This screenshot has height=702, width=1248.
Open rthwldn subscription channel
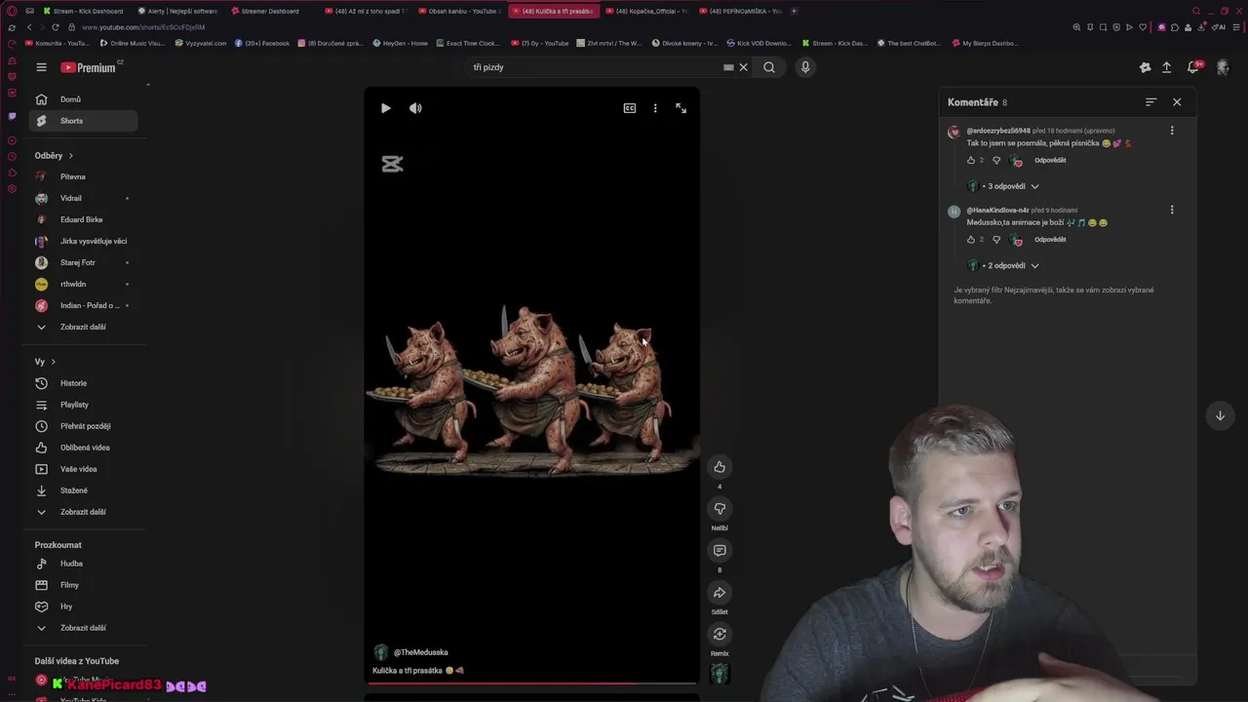(x=83, y=284)
